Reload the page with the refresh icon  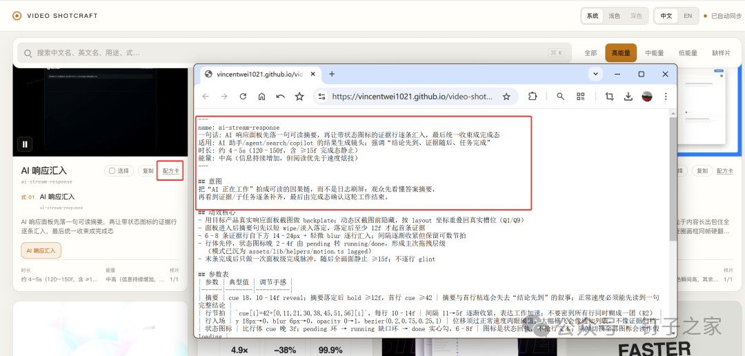click(243, 97)
